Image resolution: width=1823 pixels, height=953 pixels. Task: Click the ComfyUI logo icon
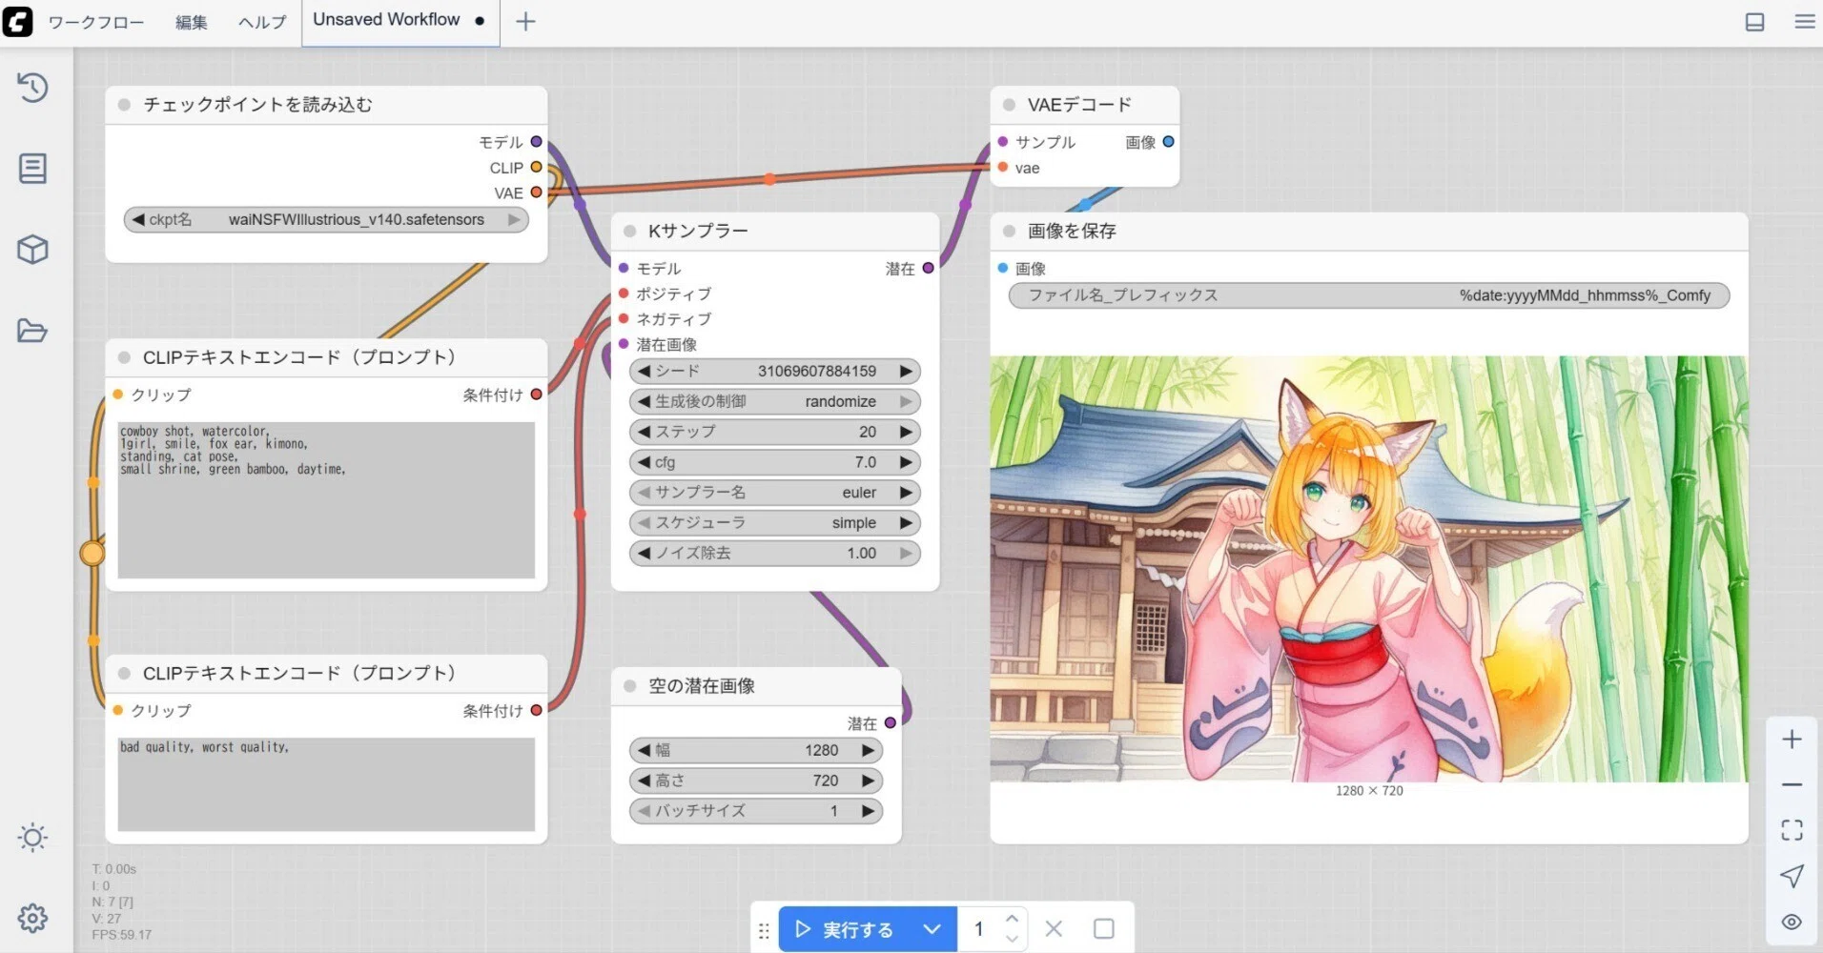click(x=17, y=21)
